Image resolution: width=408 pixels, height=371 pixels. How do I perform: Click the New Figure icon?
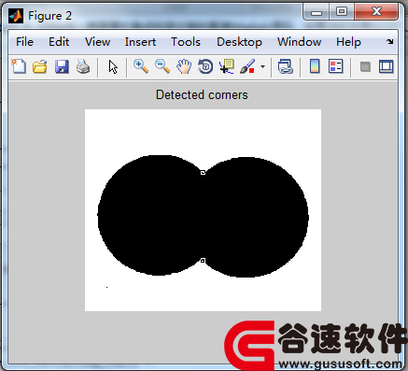tap(19, 66)
